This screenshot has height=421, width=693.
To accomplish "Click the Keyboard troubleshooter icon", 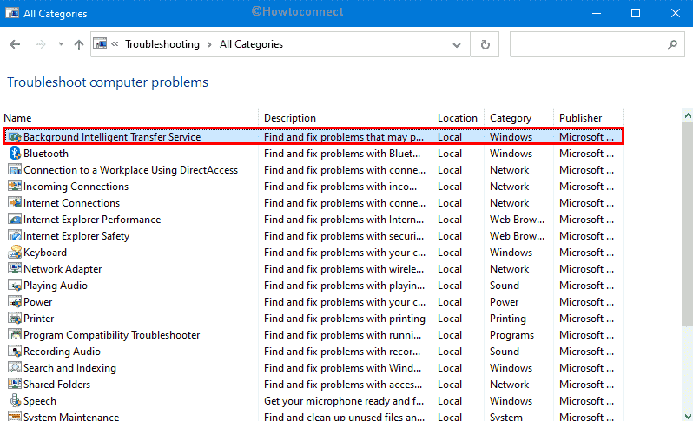I will point(15,253).
